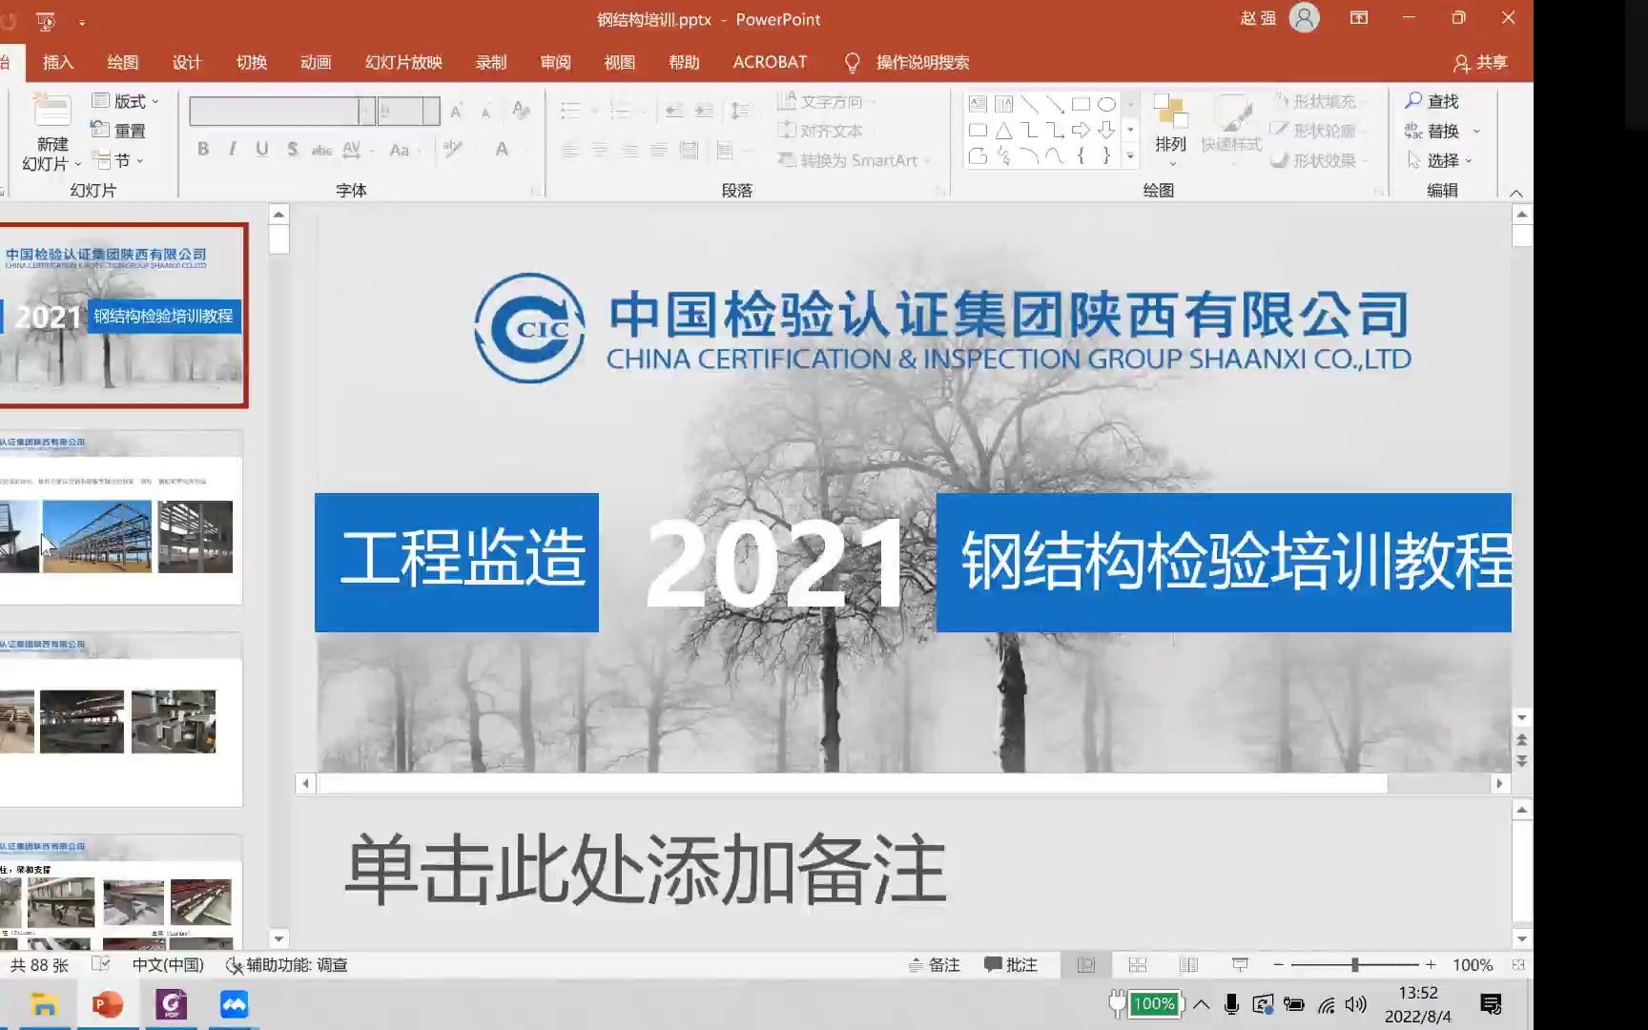Open the Animations (动画) tab
The width and height of the screenshot is (1648, 1030).
[x=316, y=62]
